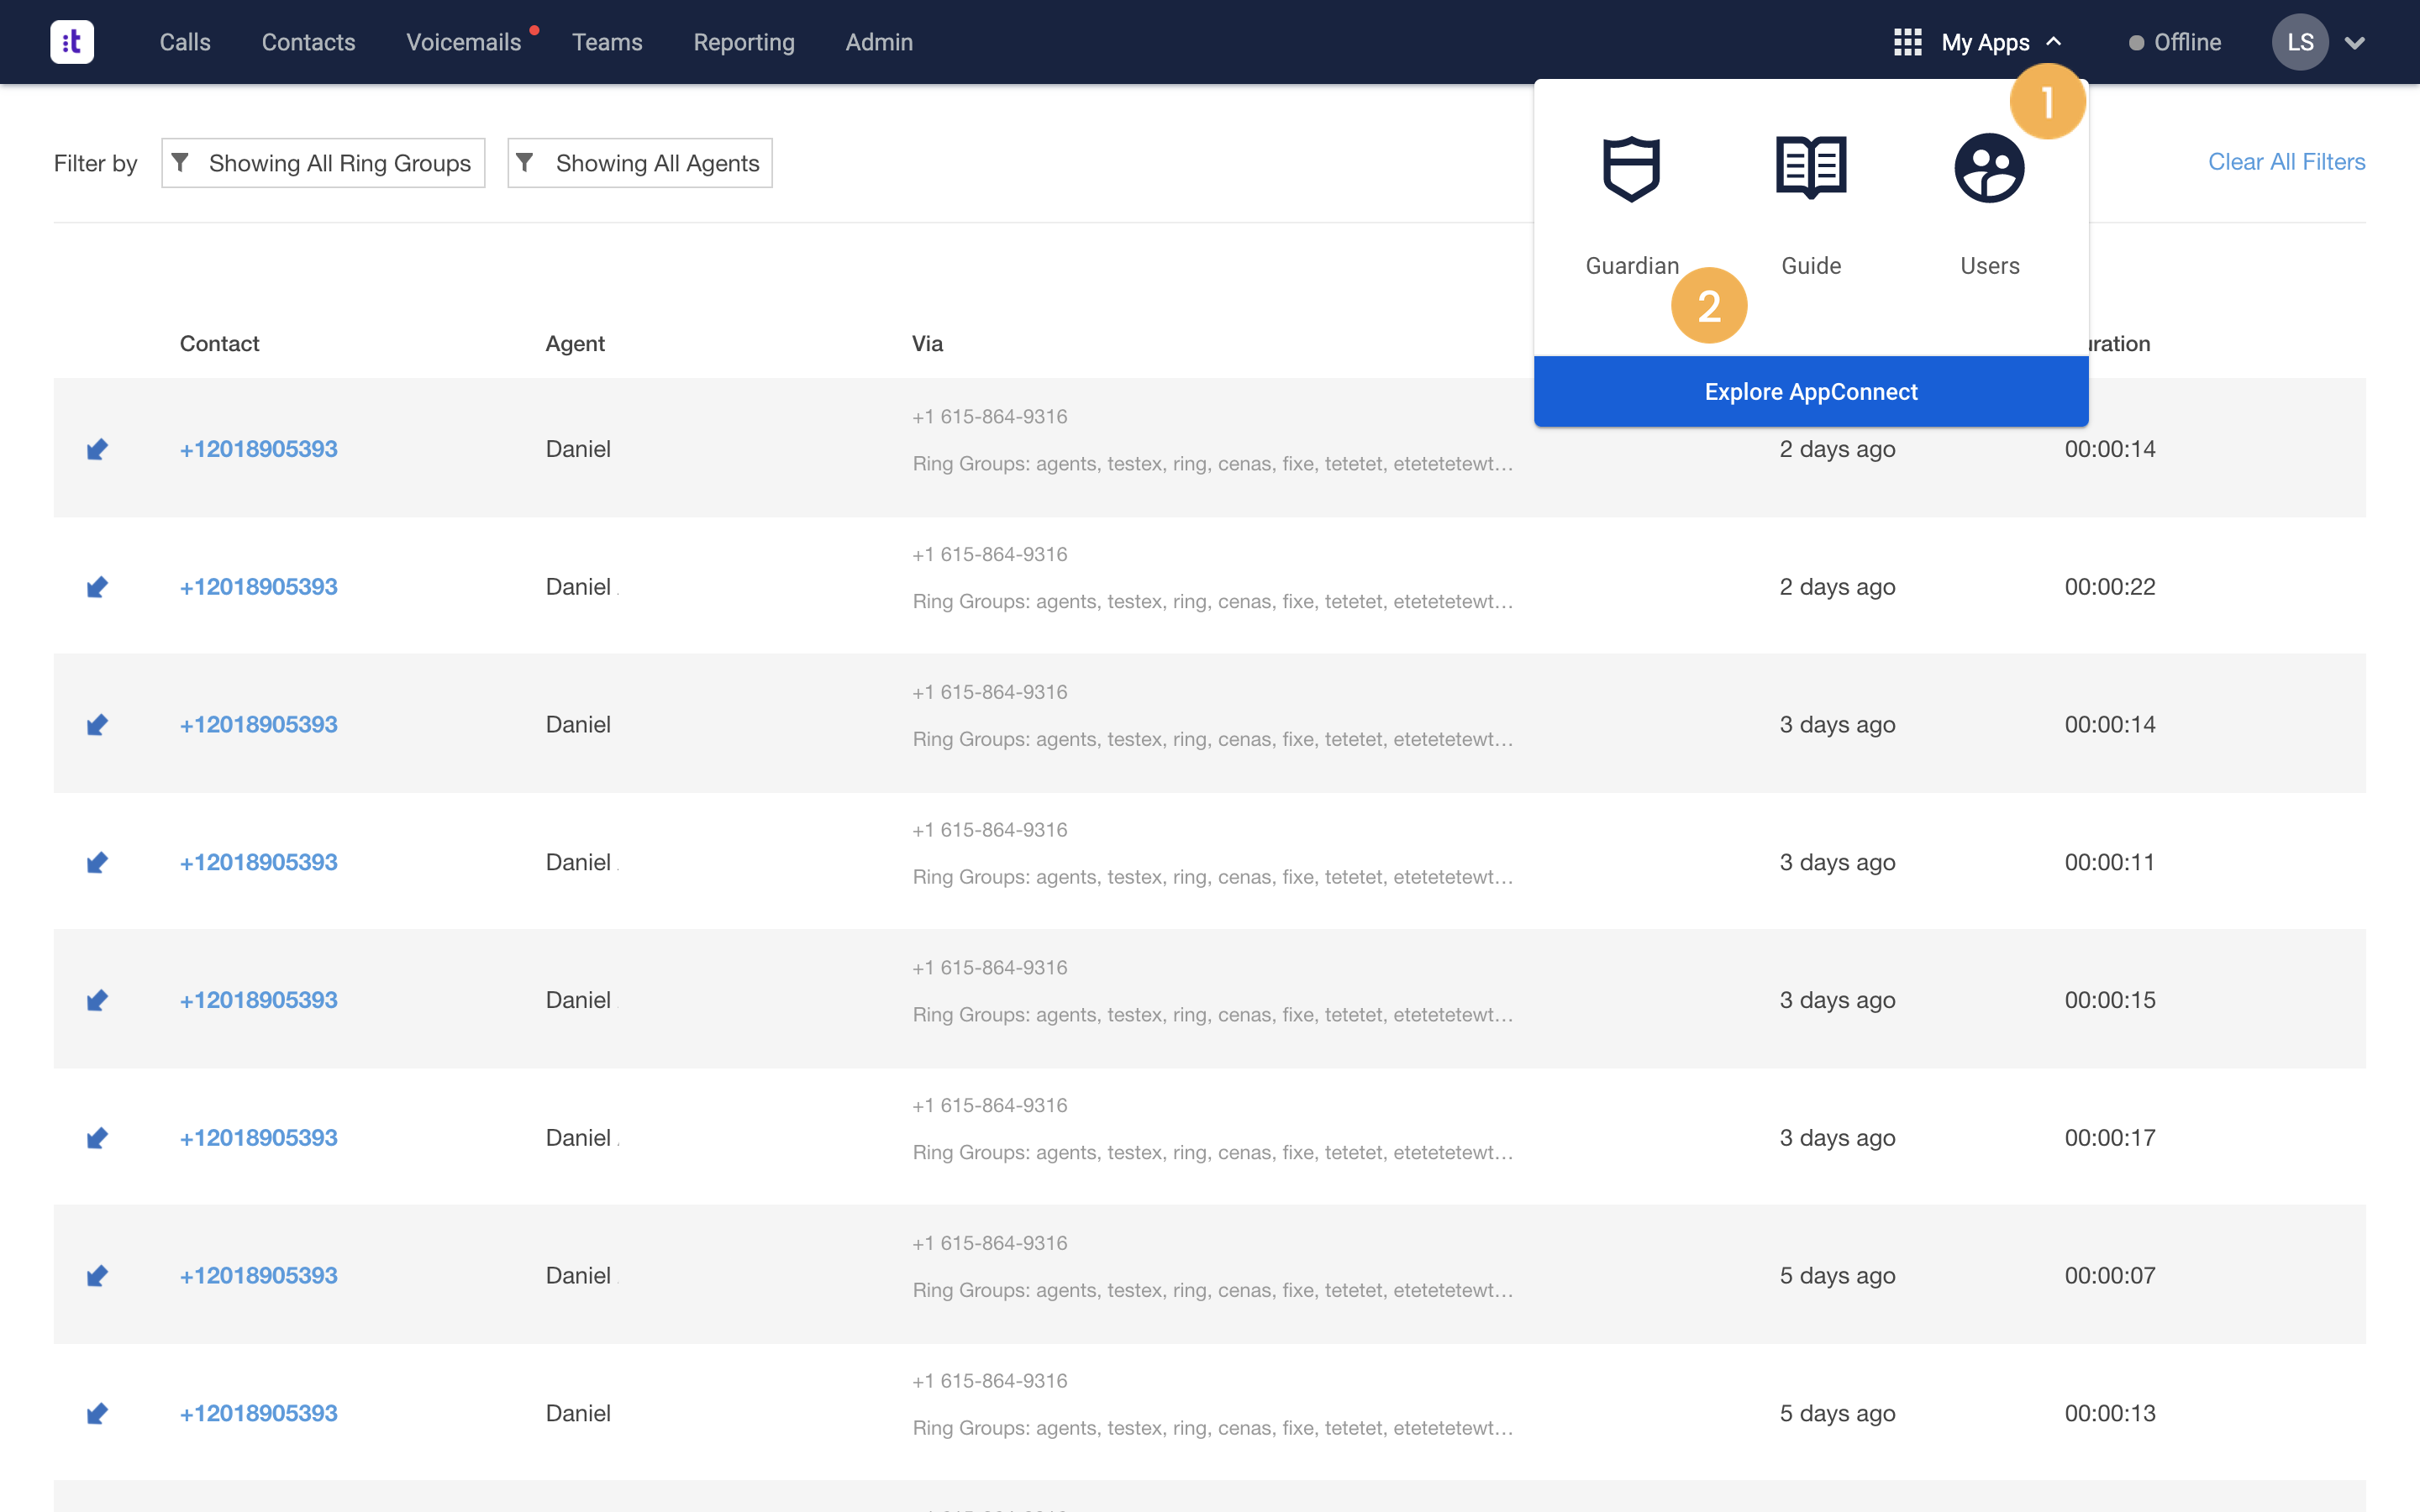Switch to the Contacts tab
2420x1512 pixels.
pos(308,42)
